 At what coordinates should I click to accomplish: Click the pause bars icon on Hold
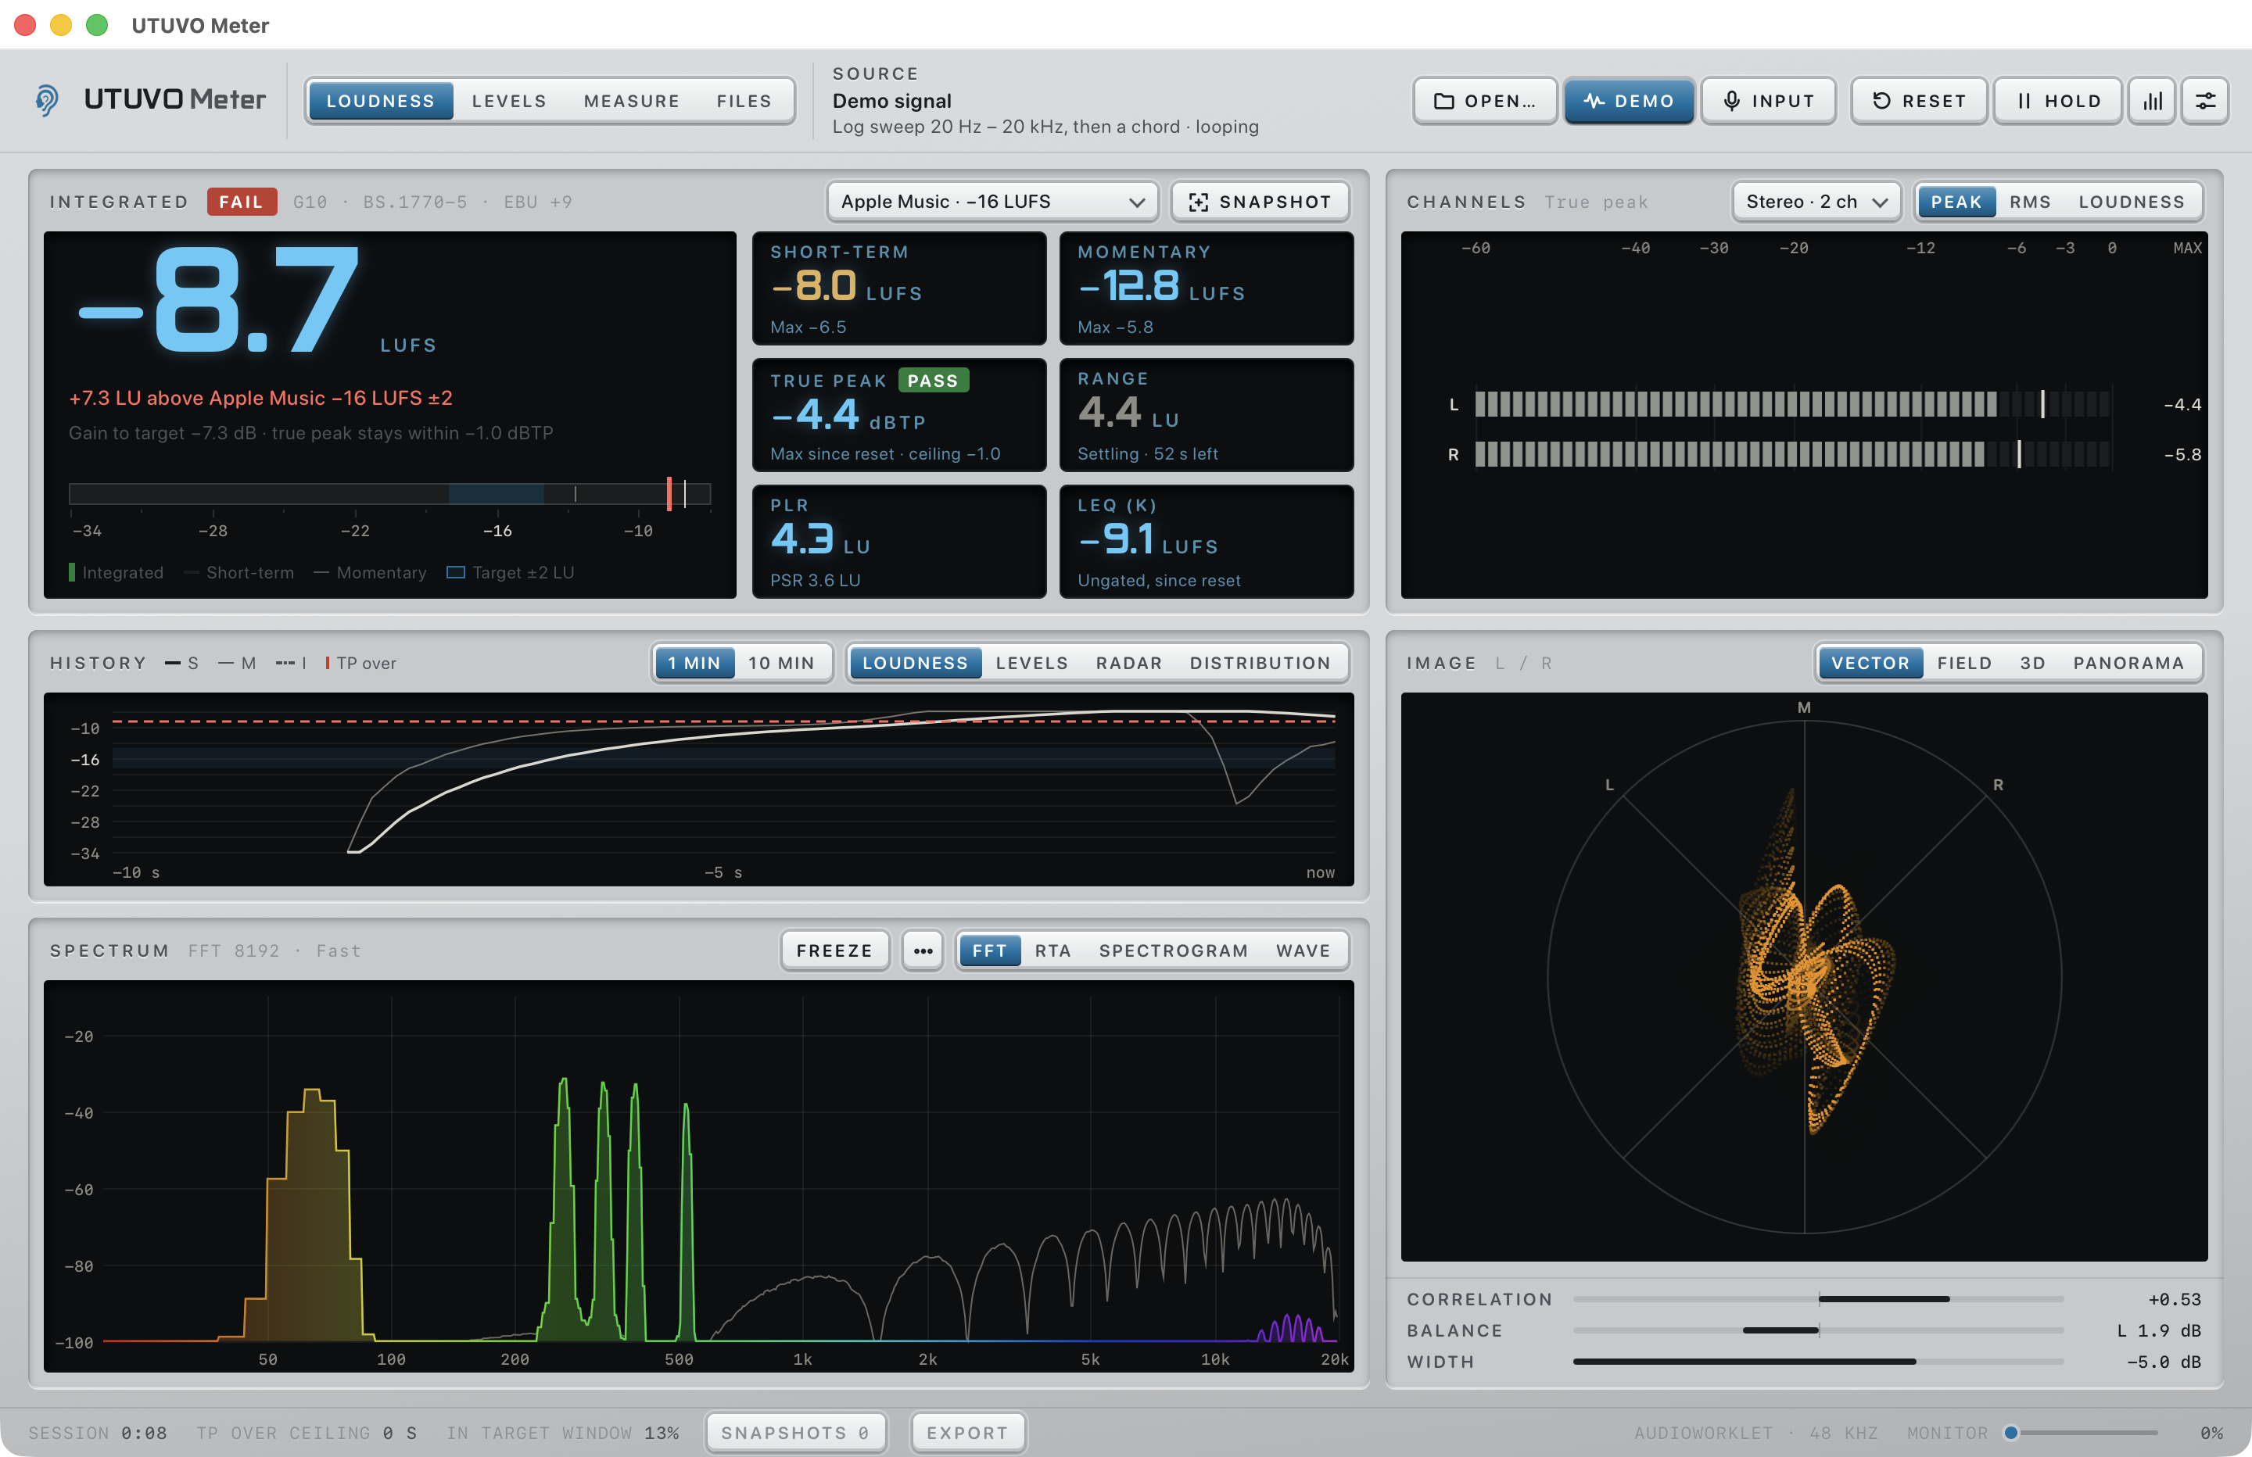[2024, 102]
